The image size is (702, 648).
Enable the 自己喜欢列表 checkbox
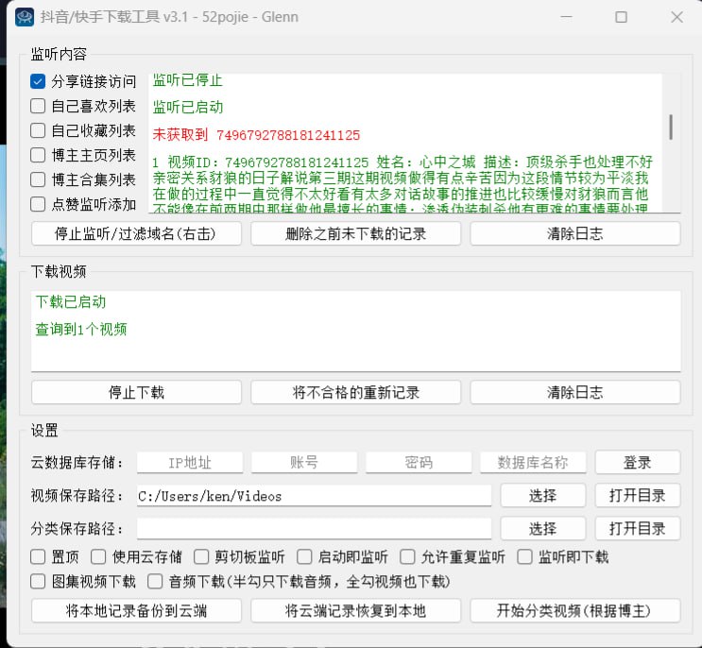[39, 106]
